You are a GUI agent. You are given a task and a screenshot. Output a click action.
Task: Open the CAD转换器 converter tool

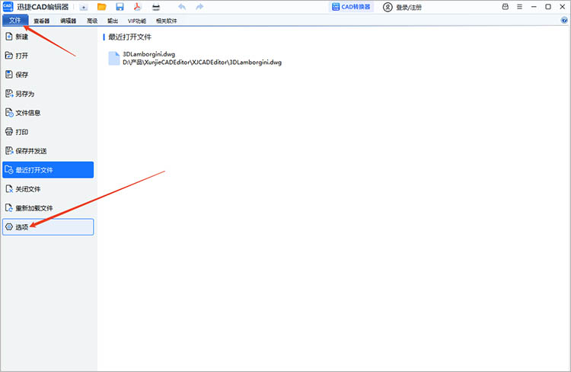pos(351,7)
